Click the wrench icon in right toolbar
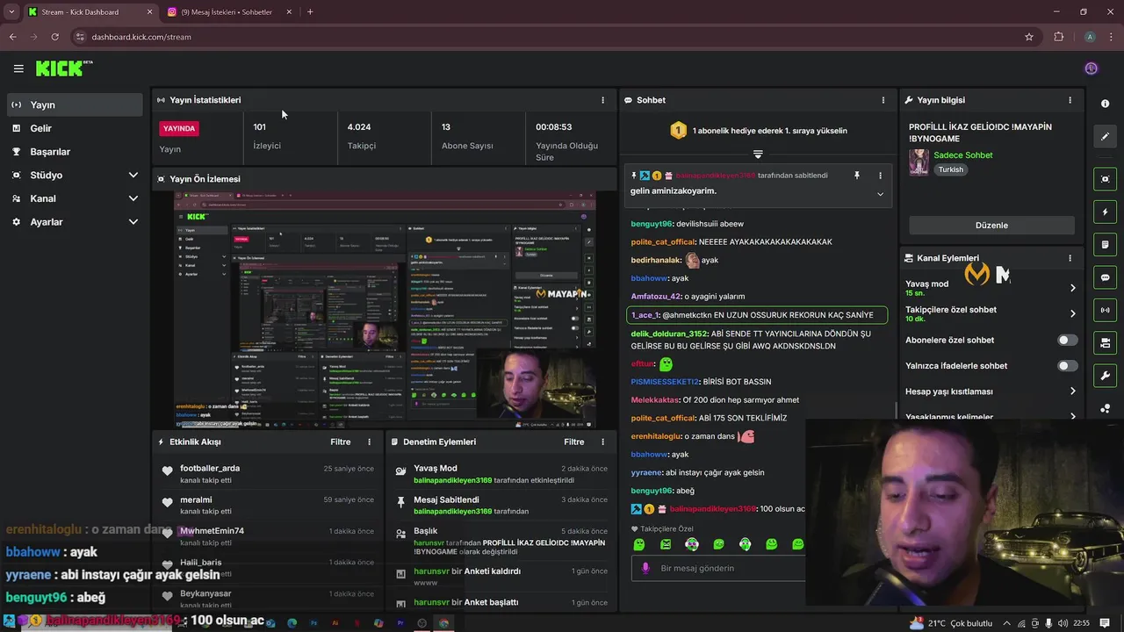 click(x=1105, y=376)
